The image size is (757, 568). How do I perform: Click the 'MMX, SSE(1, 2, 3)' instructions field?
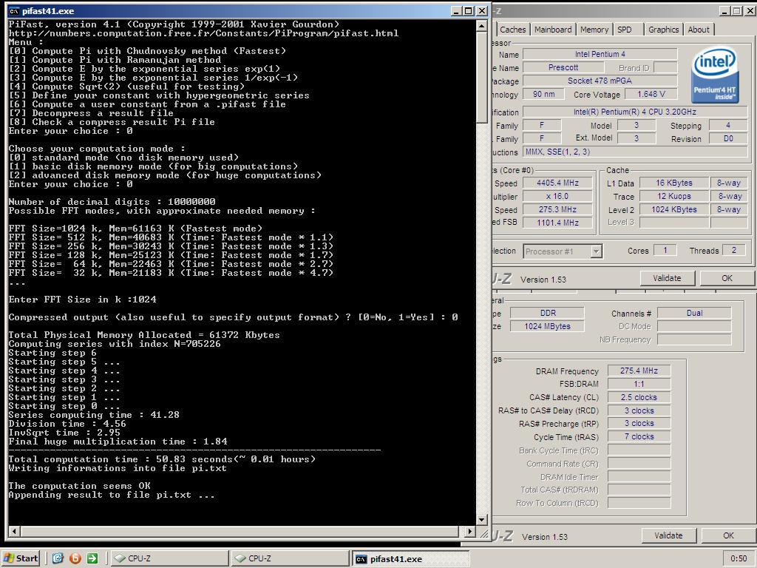[x=635, y=152]
